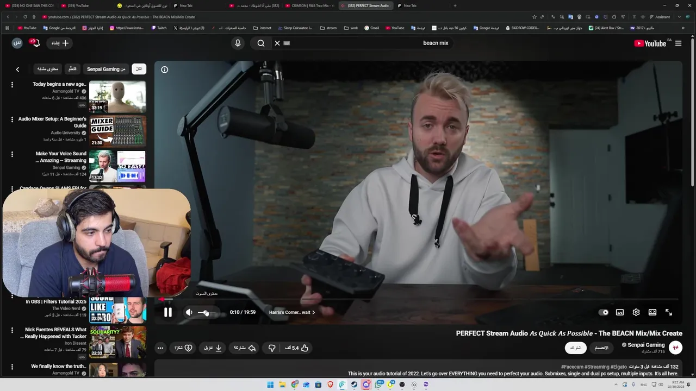This screenshot has height=391, width=696.
Task: Open a new browser tab with the plus button
Action: point(455,5)
